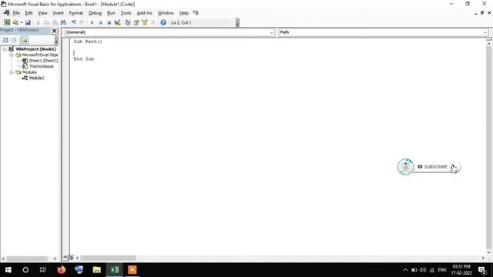Image resolution: width=493 pixels, height=277 pixels.
Task: Collapse the VBAProject (Book1) tree node
Action: pos(5,49)
